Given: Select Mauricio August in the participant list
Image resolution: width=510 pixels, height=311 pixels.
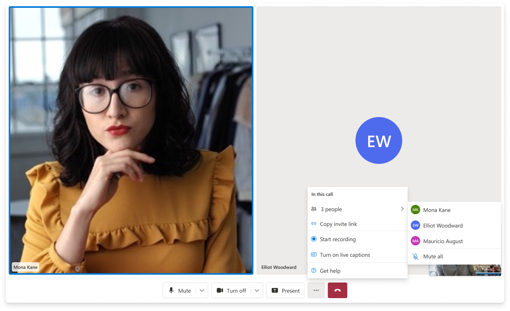Looking at the screenshot, I should pyautogui.click(x=443, y=241).
